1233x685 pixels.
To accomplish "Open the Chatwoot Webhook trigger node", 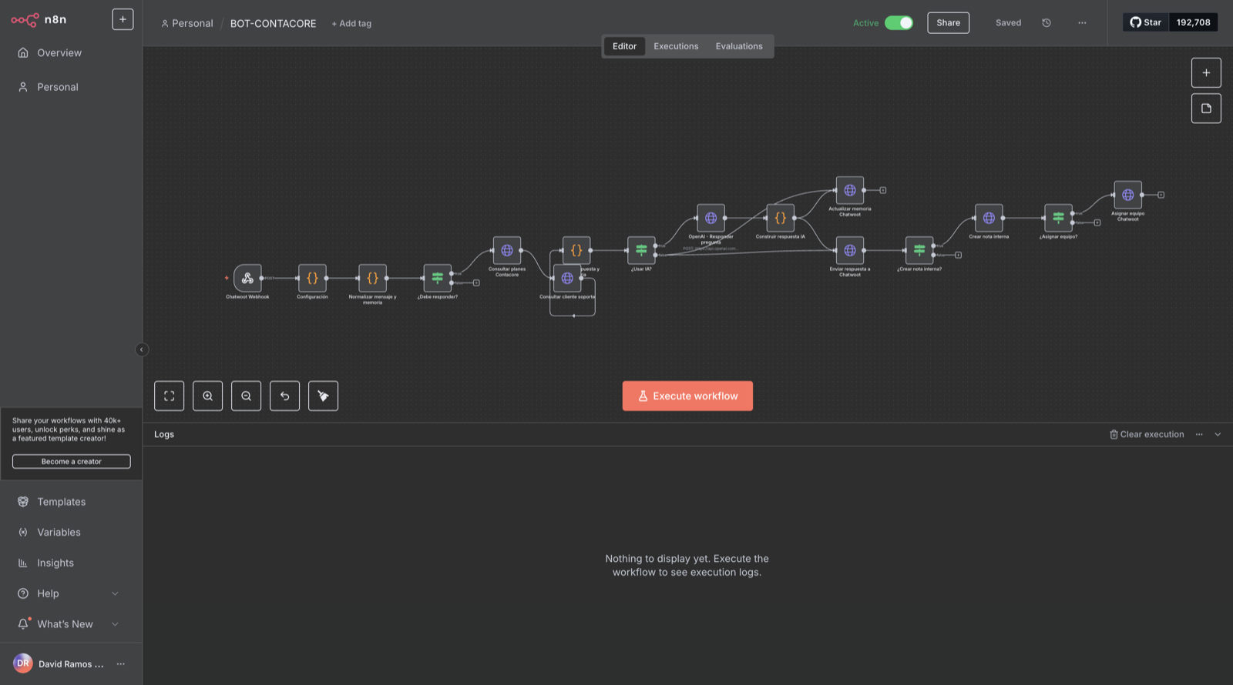I will pos(247,278).
